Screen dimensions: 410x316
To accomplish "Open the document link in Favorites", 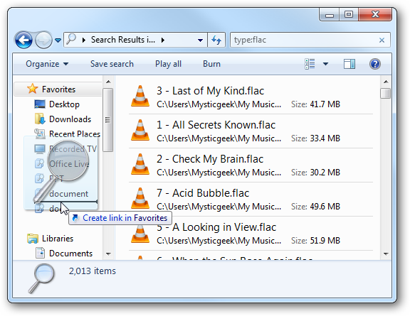I will (69, 194).
